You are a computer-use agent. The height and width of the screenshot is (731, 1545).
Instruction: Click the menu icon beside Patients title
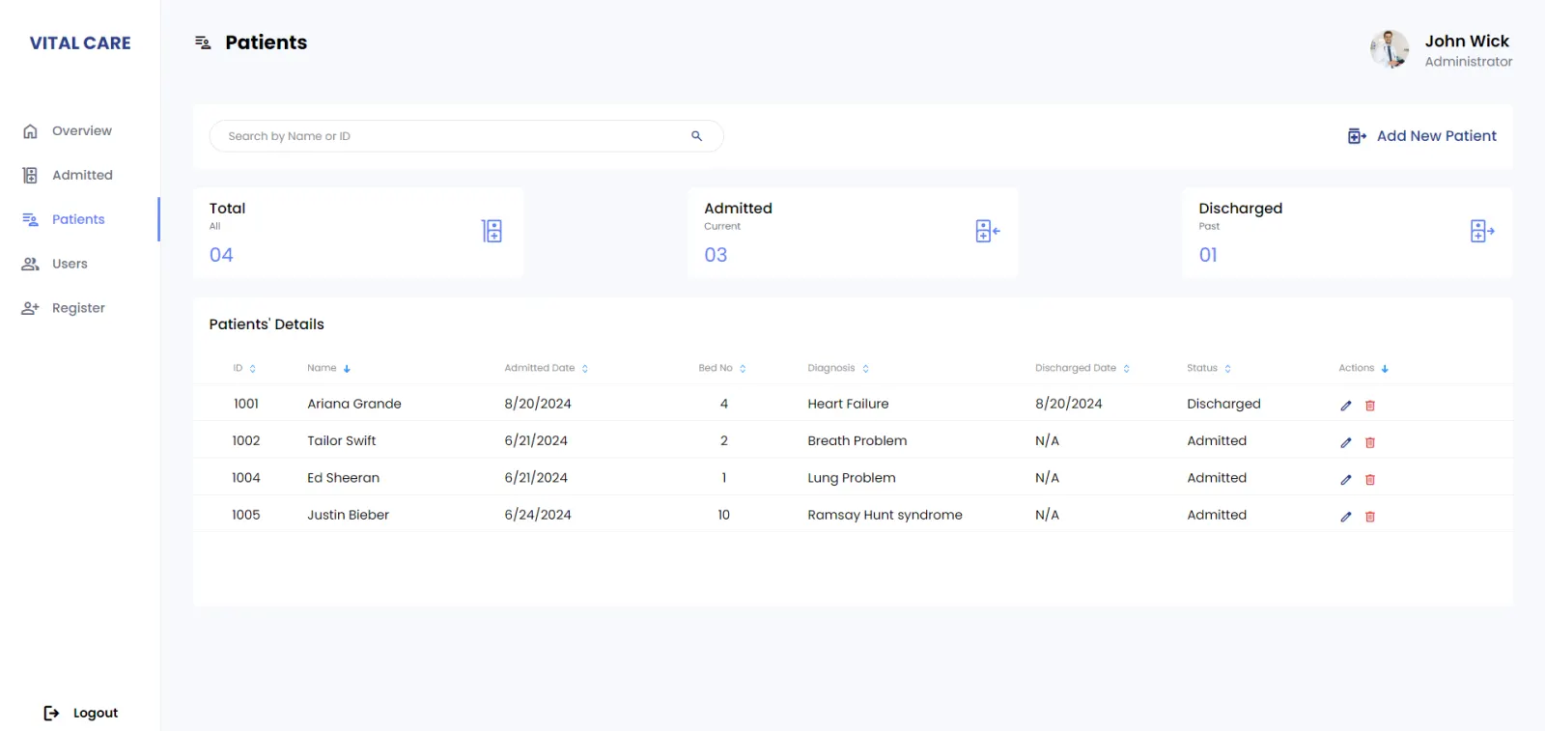[203, 42]
